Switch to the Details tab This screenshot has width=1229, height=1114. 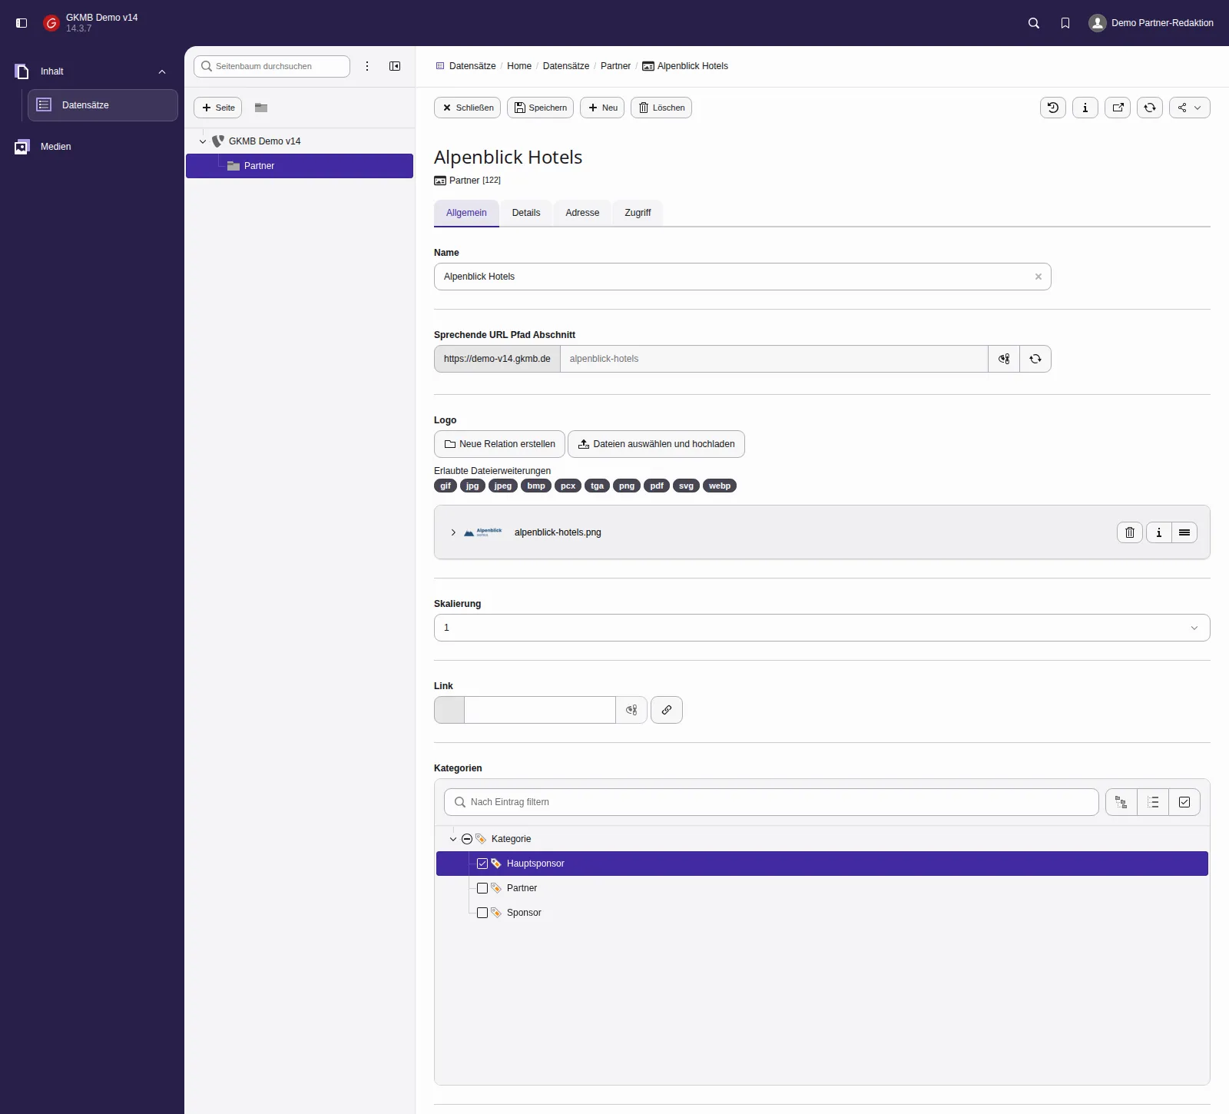(x=526, y=213)
